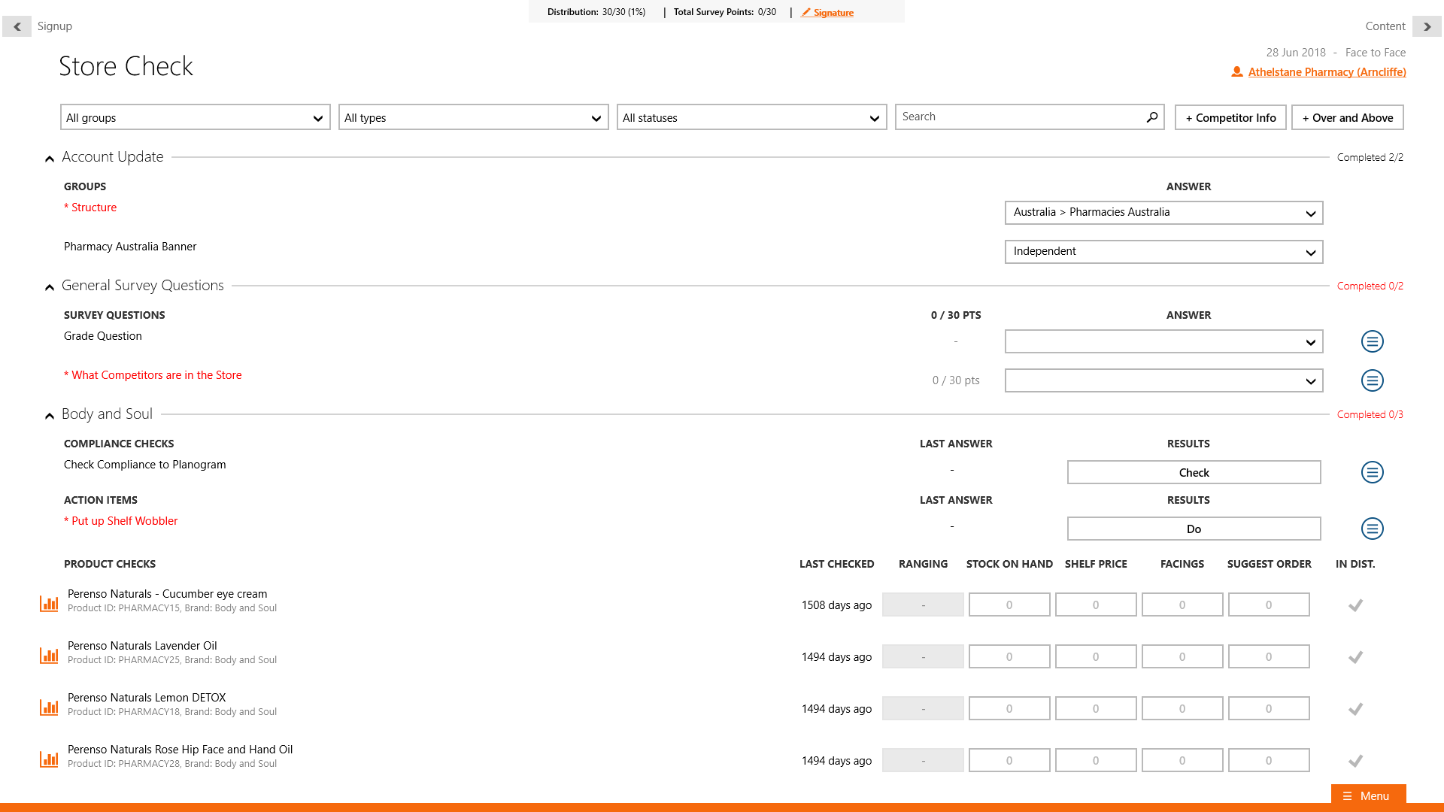Navigate forward to Content page
Screen dimensions: 1444x812
click(1426, 26)
